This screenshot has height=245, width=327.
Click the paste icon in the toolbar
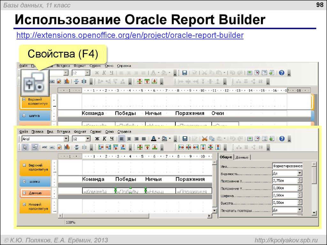coord(219,139)
